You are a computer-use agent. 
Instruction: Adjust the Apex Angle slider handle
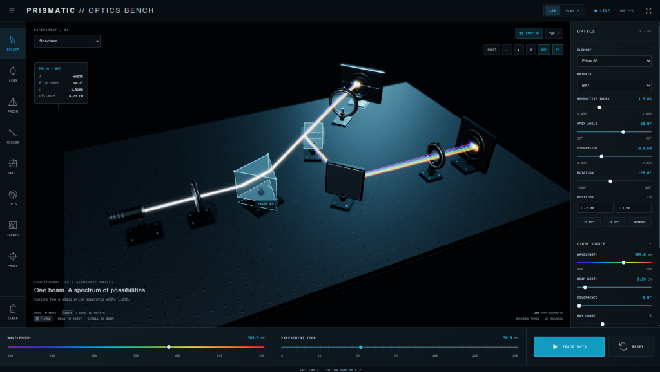(x=623, y=132)
